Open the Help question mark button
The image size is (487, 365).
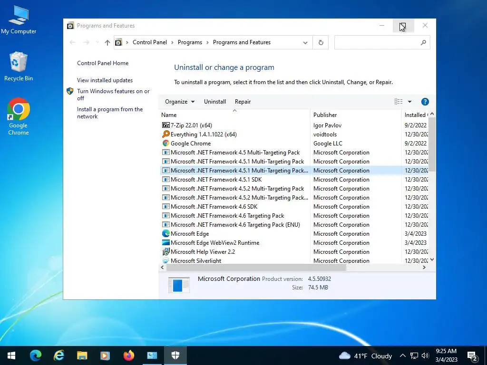425,102
